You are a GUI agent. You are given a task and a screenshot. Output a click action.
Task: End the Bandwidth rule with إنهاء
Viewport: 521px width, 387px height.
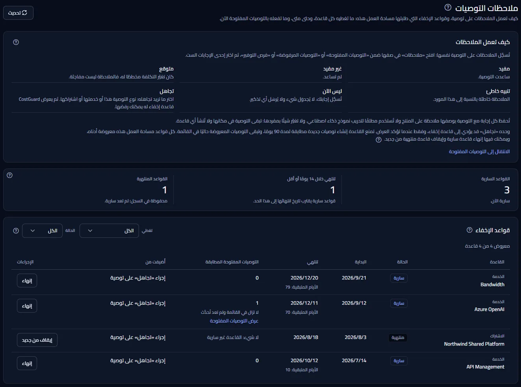(x=27, y=281)
